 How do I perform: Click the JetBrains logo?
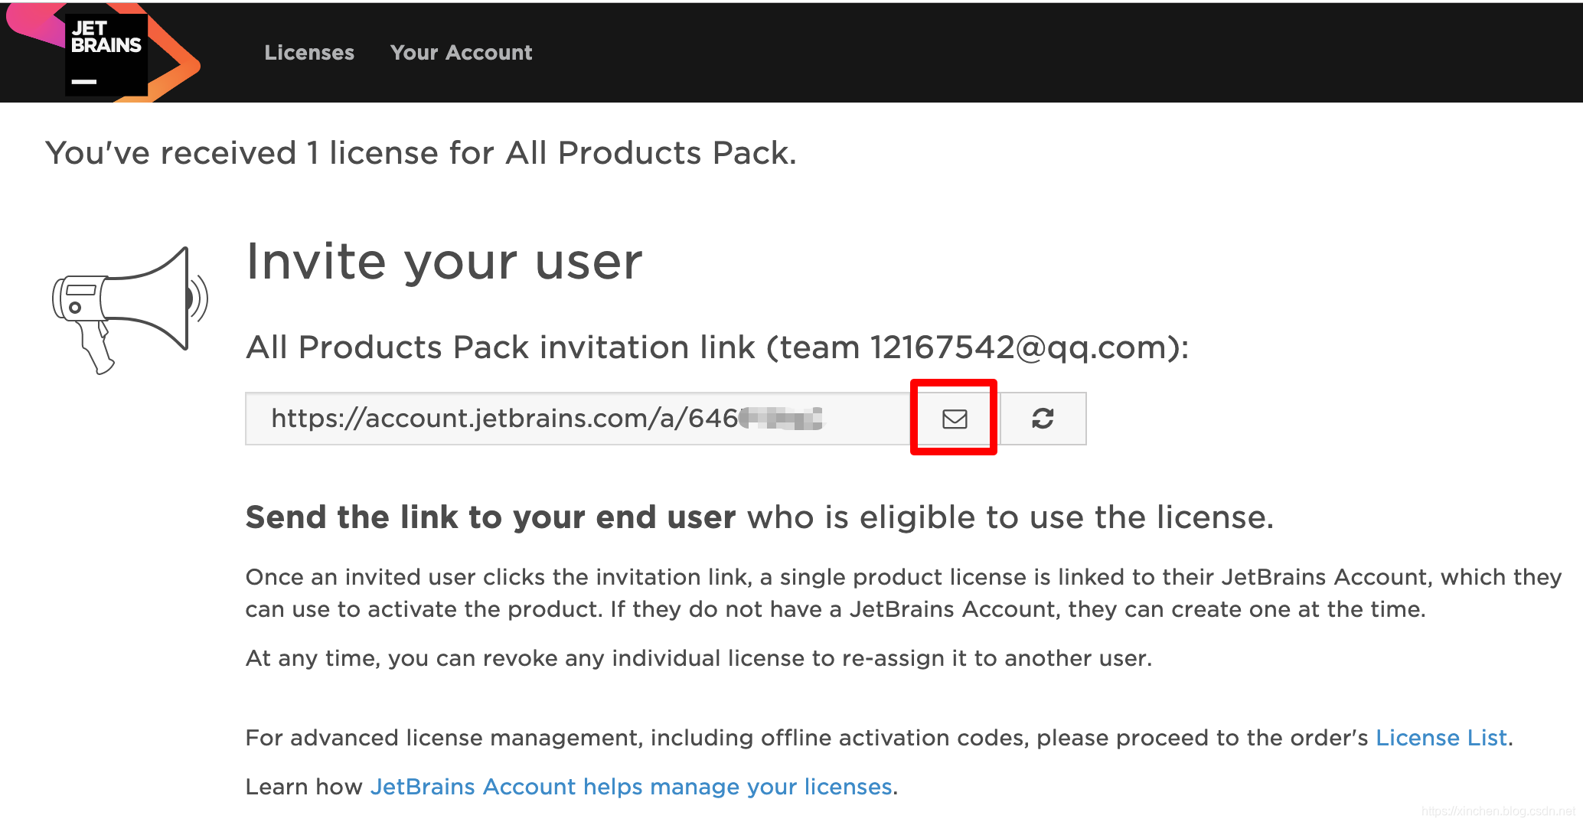coord(106,54)
